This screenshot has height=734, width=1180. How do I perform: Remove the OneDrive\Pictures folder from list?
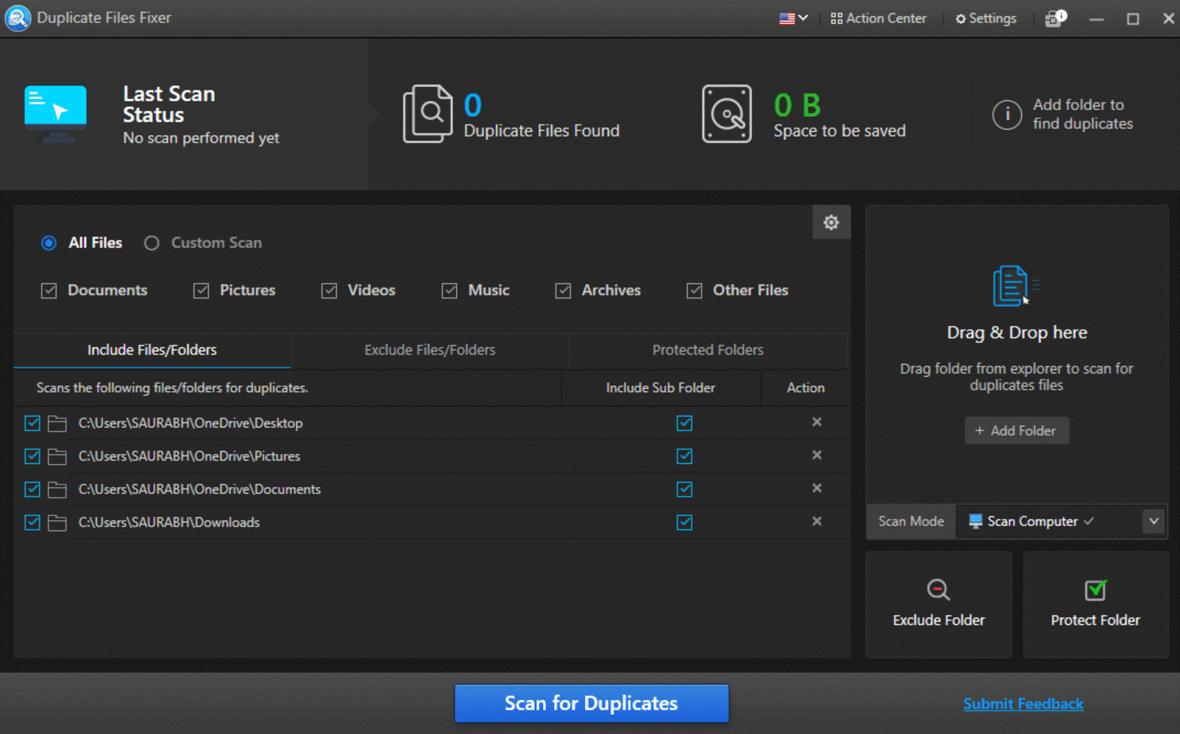tap(817, 455)
